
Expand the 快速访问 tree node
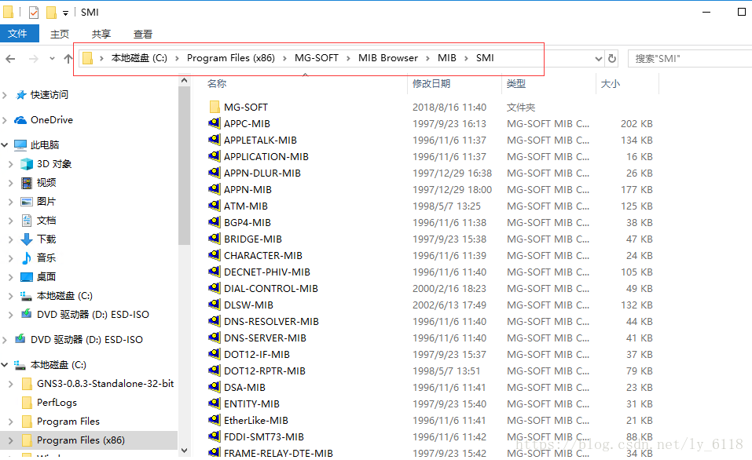[x=5, y=95]
